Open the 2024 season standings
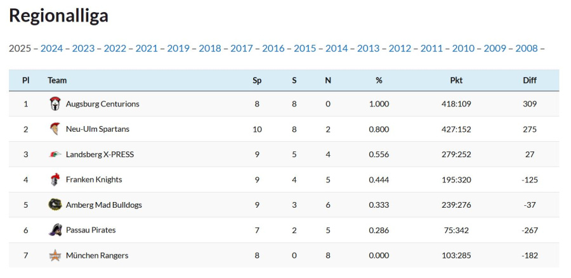Viewport: 571px width, 278px height. pyautogui.click(x=51, y=48)
